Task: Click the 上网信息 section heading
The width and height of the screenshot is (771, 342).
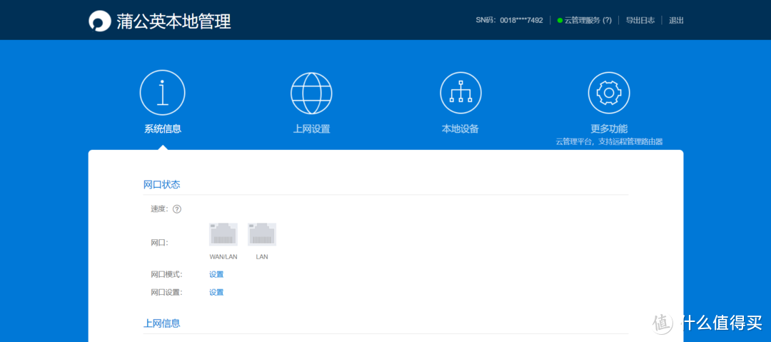Action: [162, 323]
